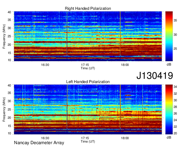Select Time (UT) label under left-handed plot
Image resolution: width=180 pixels, height=146 pixels.
pos(88,142)
